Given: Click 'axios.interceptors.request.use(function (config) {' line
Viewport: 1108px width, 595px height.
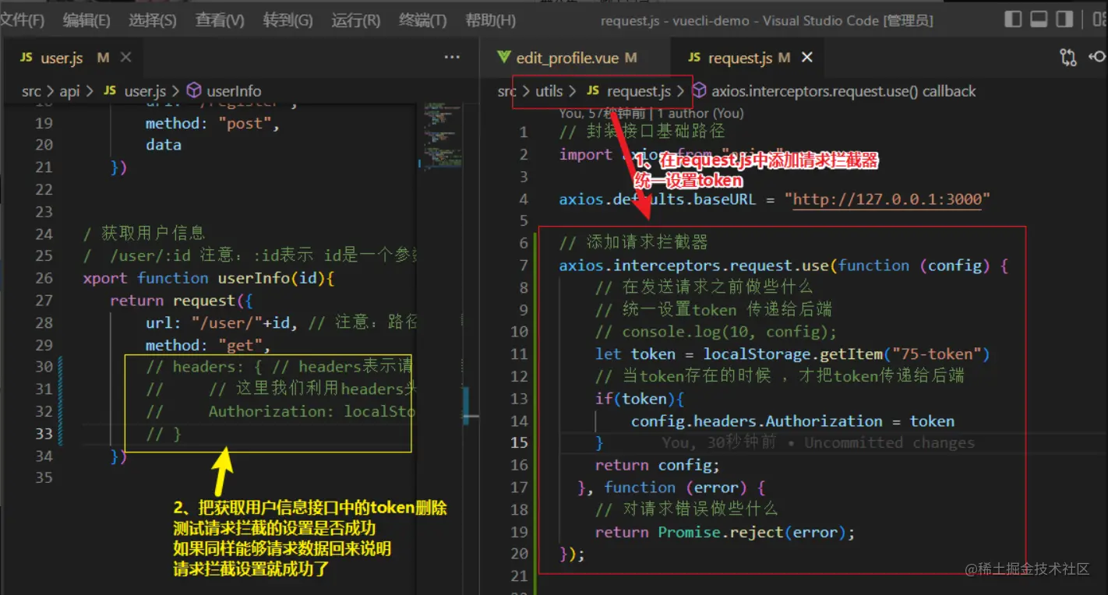Looking at the screenshot, I should coord(784,266).
